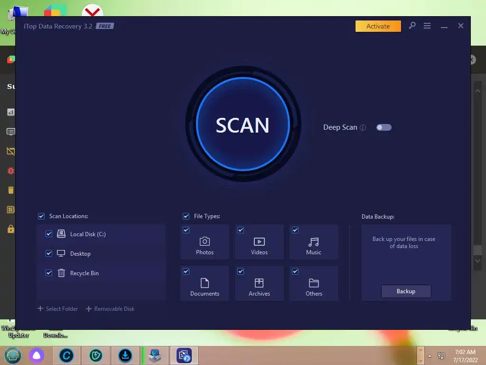Open taskbar green shield icon
Image resolution: width=486 pixels, height=365 pixels.
coord(96,355)
